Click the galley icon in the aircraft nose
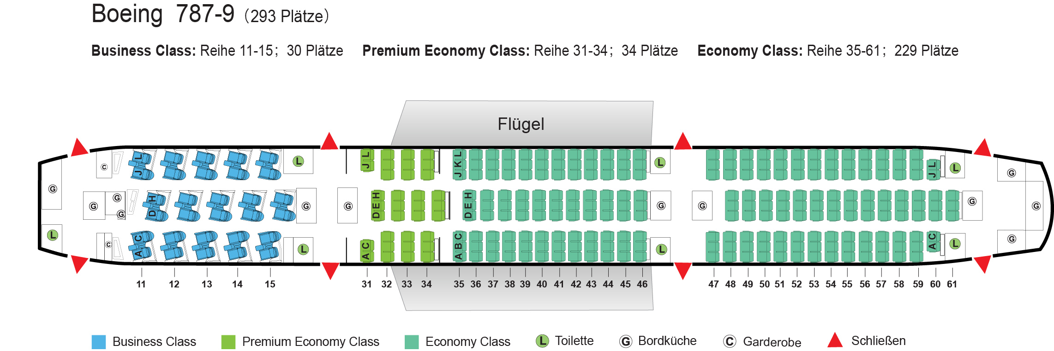 (53, 189)
